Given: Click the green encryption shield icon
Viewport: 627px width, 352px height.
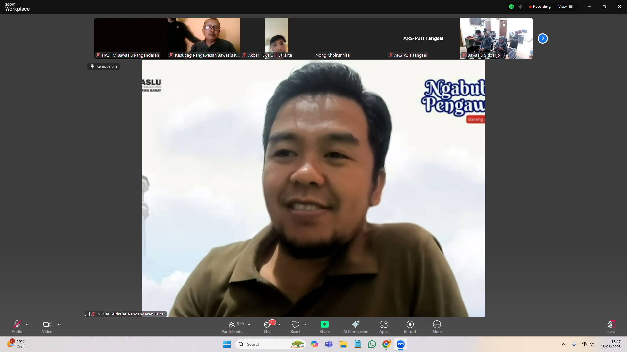Looking at the screenshot, I should 511,7.
